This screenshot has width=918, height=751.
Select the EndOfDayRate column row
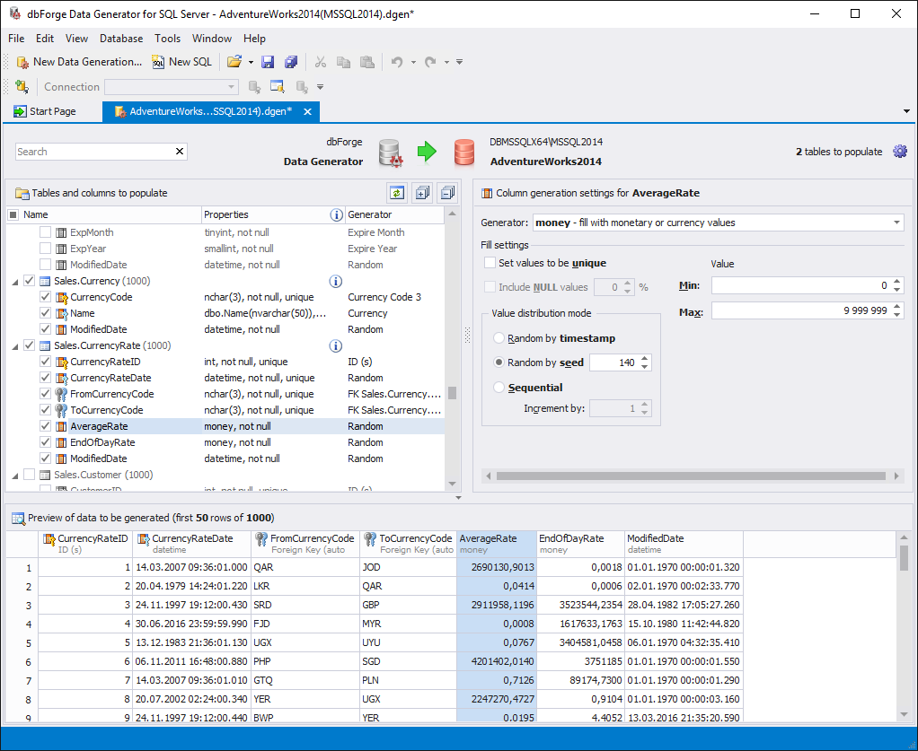(225, 442)
